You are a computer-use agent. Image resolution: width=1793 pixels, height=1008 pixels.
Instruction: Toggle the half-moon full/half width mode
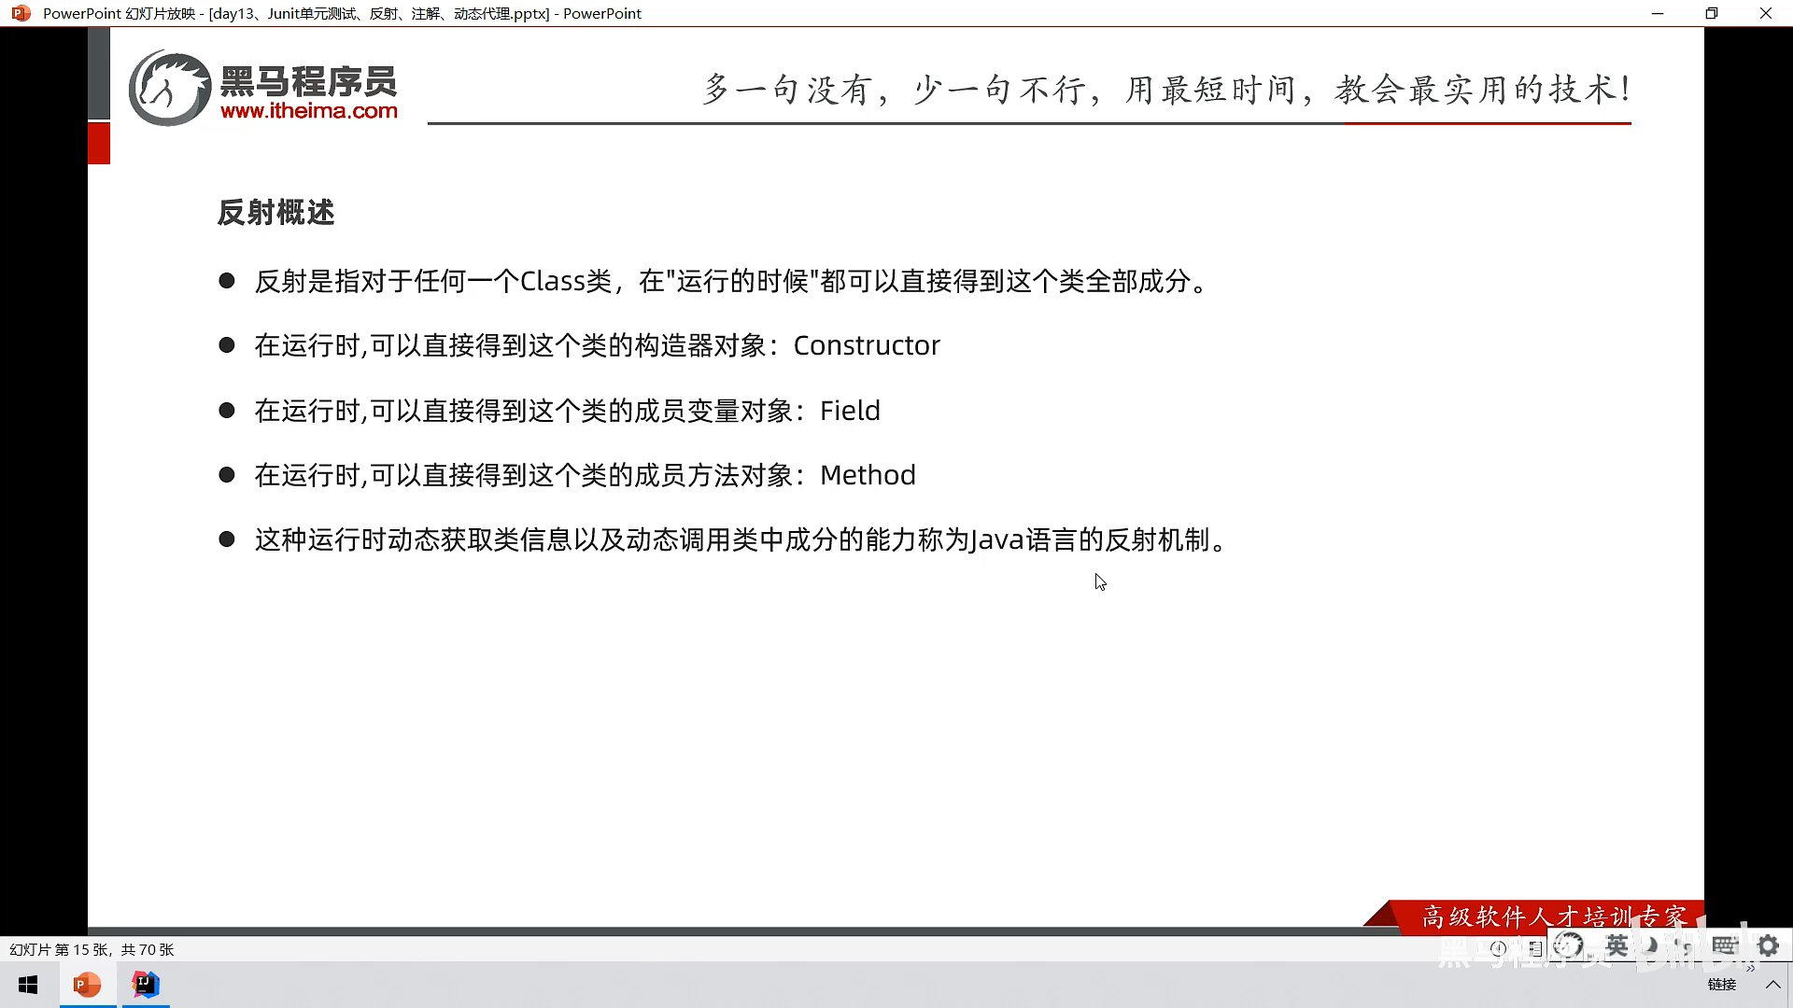[x=1650, y=945]
